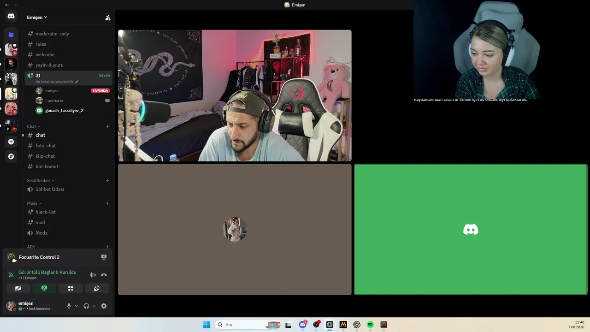Viewport: 590px width, 332px height.
Task: Open Focusrite Control app in taskbar
Action: pyautogui.click(x=384, y=325)
